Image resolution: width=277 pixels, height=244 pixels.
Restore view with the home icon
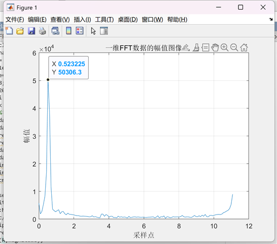(x=244, y=47)
